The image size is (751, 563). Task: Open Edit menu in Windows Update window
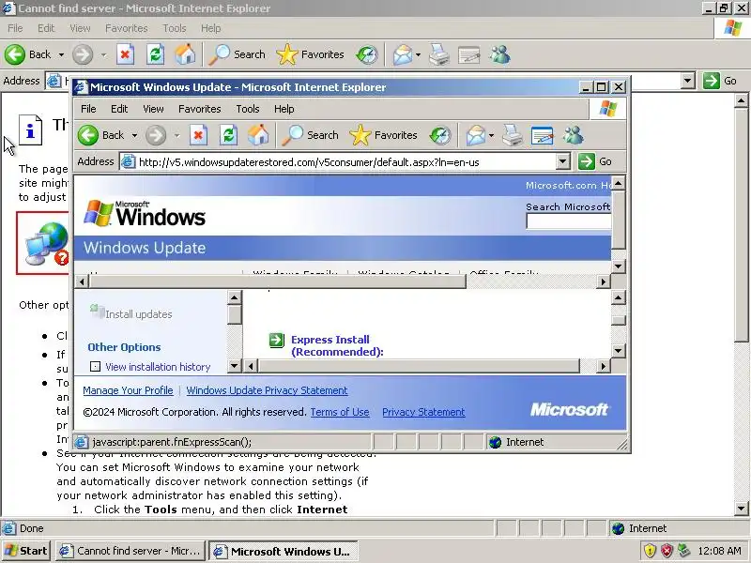point(119,109)
